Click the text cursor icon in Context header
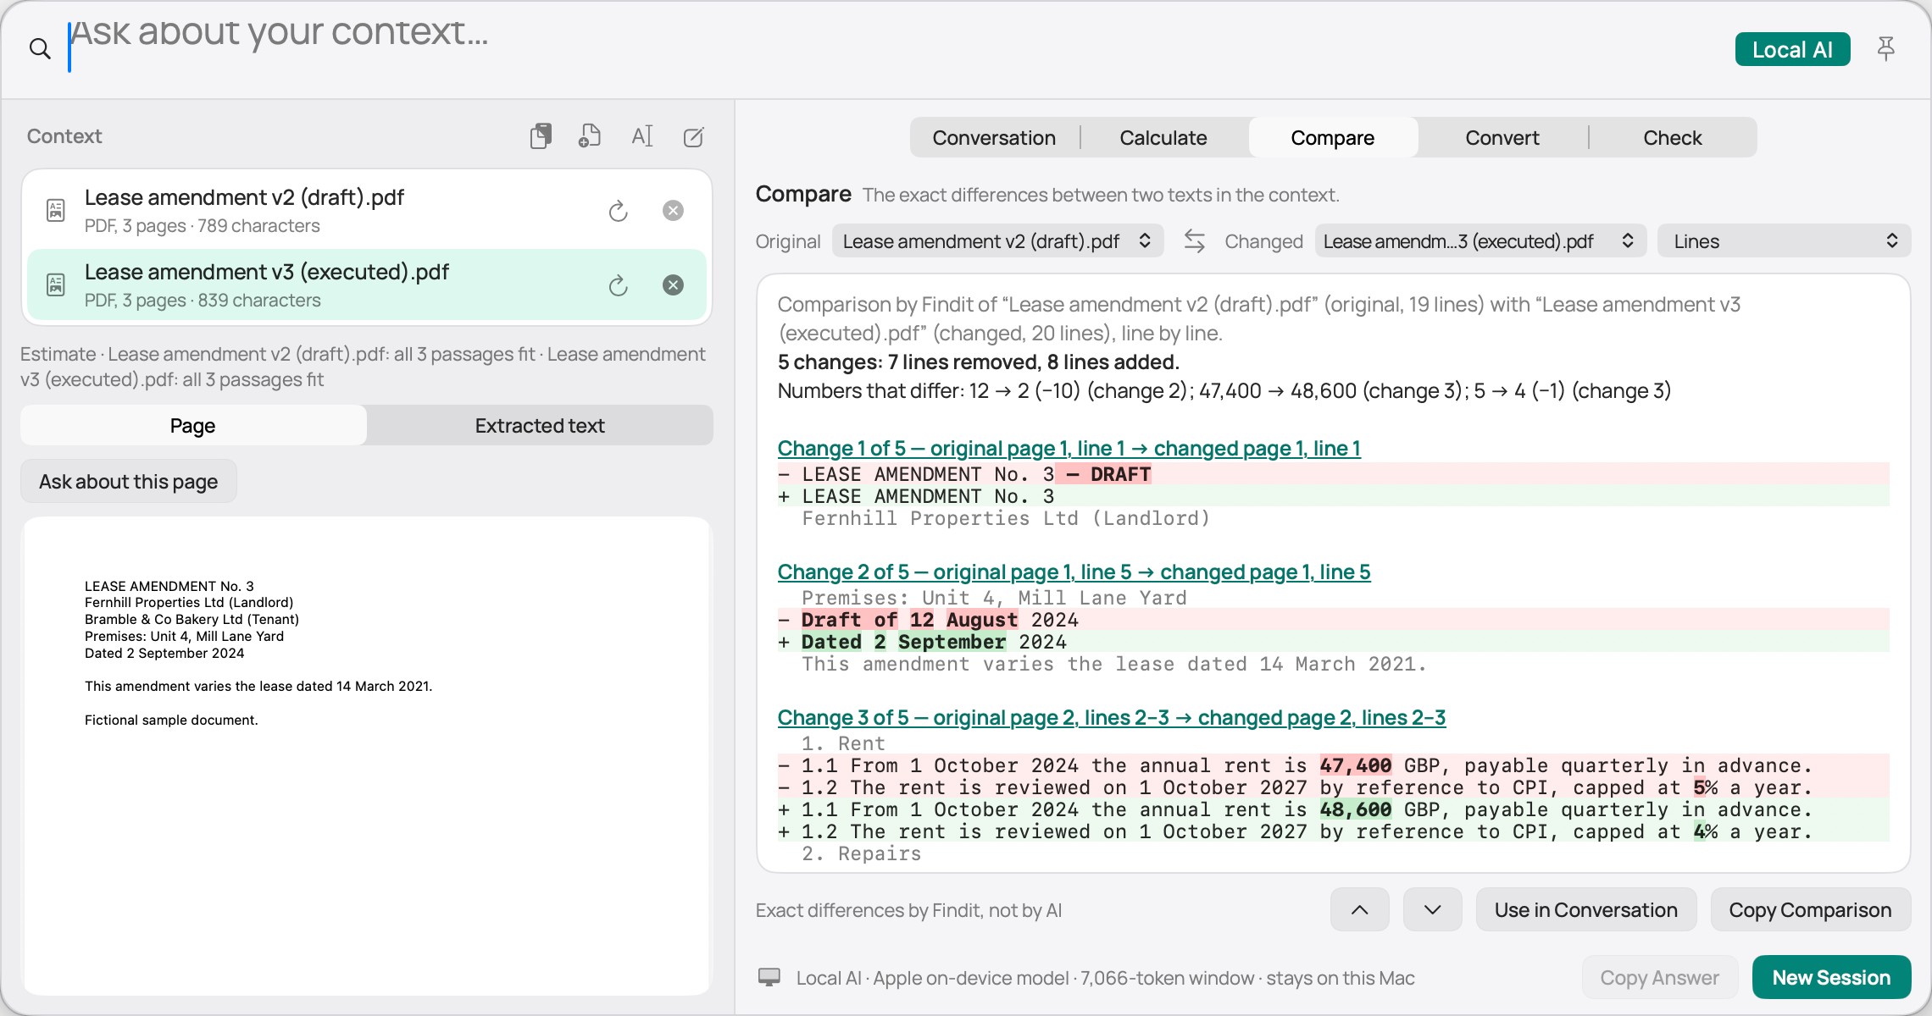The width and height of the screenshot is (1932, 1016). coord(642,136)
